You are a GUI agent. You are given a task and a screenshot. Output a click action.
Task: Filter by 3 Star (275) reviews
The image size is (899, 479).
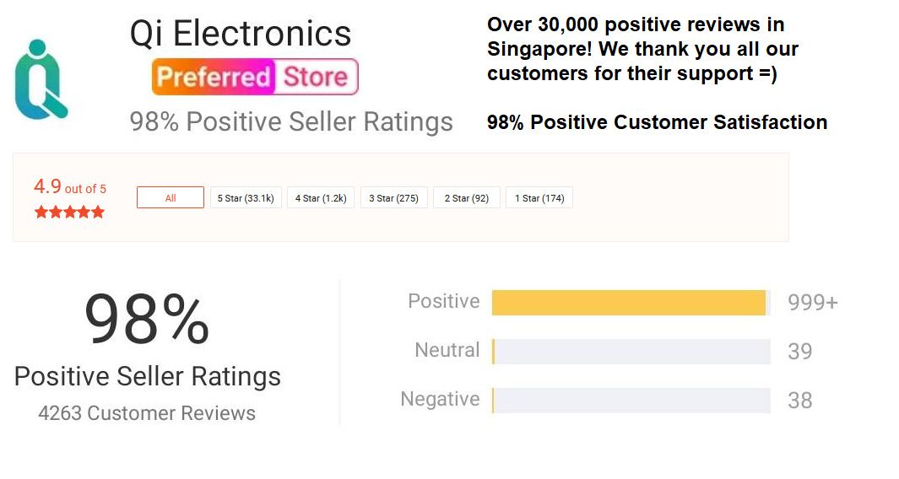394,198
